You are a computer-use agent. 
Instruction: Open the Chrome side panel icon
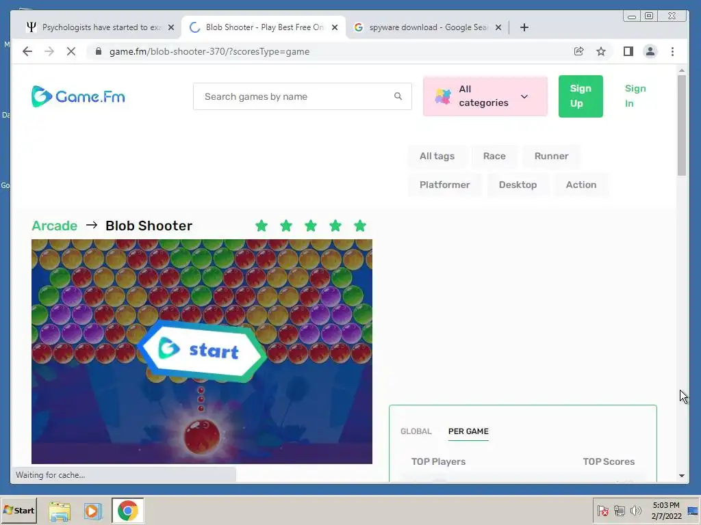(628, 51)
